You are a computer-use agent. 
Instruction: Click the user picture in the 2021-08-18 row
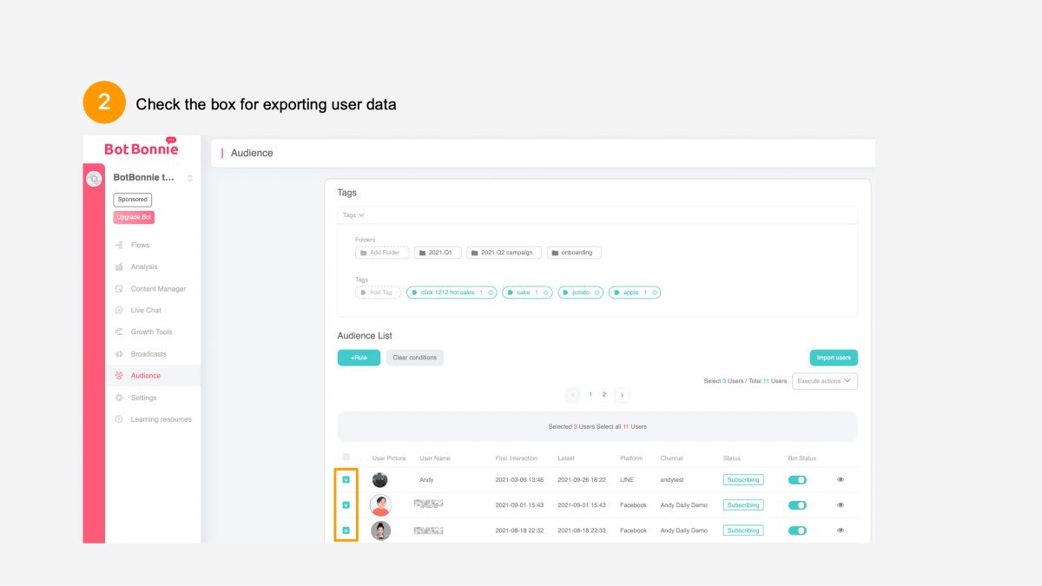(x=380, y=530)
